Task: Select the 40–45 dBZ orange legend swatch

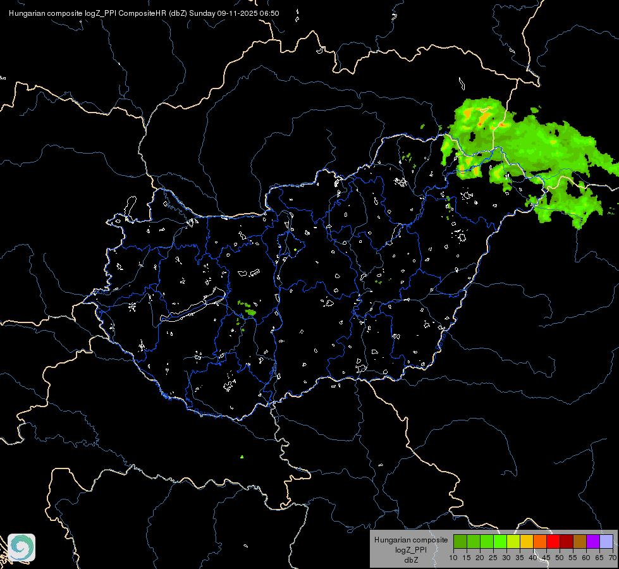Action: 540,541
